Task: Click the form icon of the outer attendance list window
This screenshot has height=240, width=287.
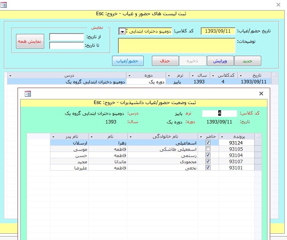Action: (3, 5)
